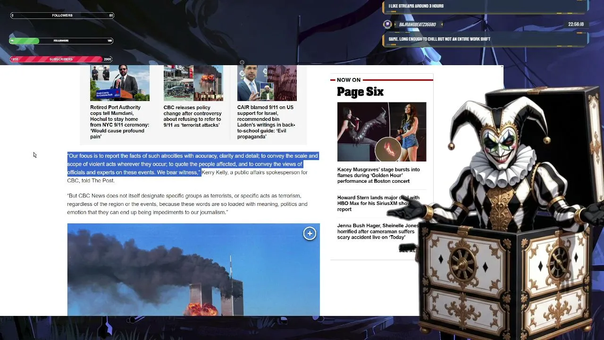This screenshot has width=604, height=340.
Task: Click the BAJRANGBEATZ36580 chat username
Action: (x=418, y=25)
